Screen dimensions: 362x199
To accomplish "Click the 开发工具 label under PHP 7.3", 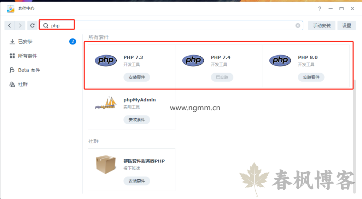I will point(132,64).
